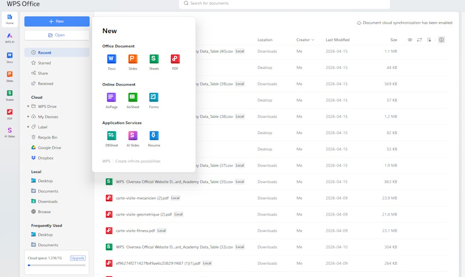Open the Resume application service

pos(154,139)
